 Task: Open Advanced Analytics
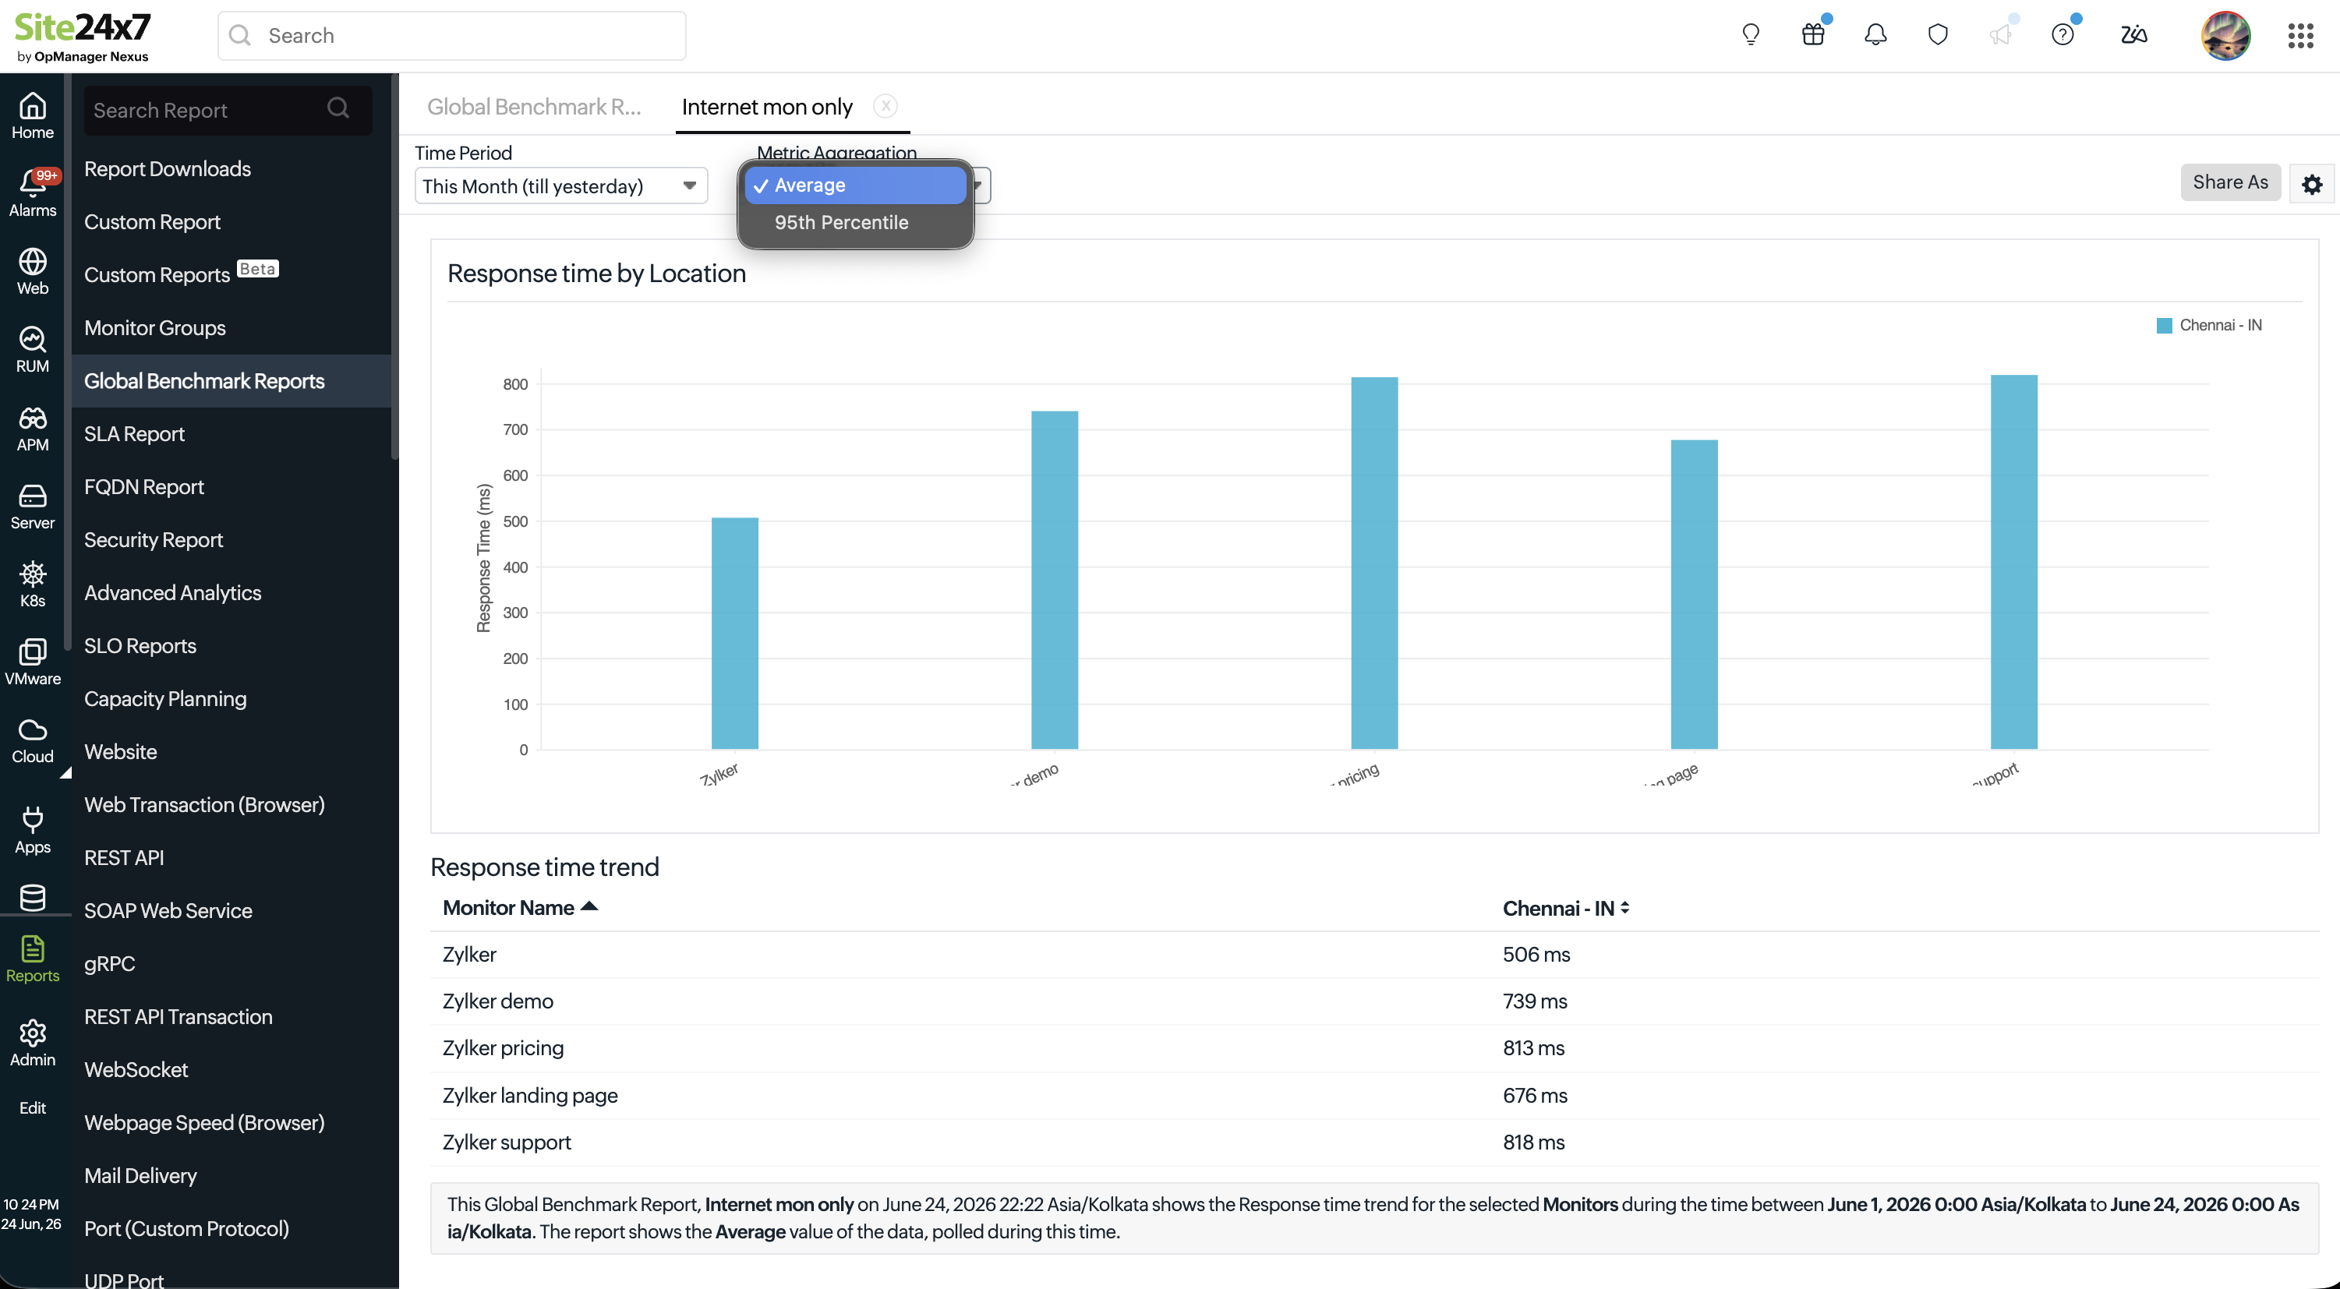(172, 592)
